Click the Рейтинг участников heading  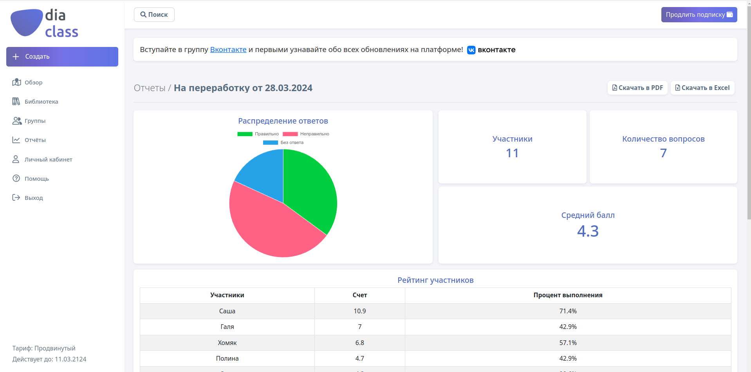coord(435,280)
